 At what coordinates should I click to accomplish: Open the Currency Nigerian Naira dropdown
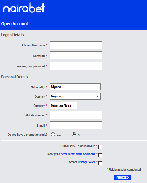[63, 105]
